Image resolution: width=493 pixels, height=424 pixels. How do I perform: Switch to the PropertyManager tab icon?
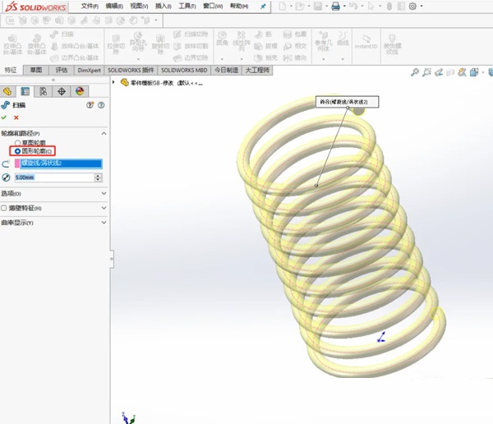25,90
